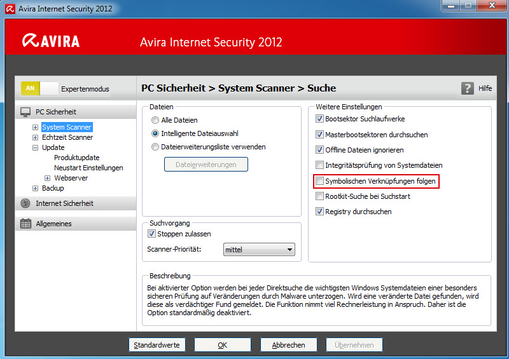Check Symbolischen Verknüpfungen folgen option

click(320, 181)
